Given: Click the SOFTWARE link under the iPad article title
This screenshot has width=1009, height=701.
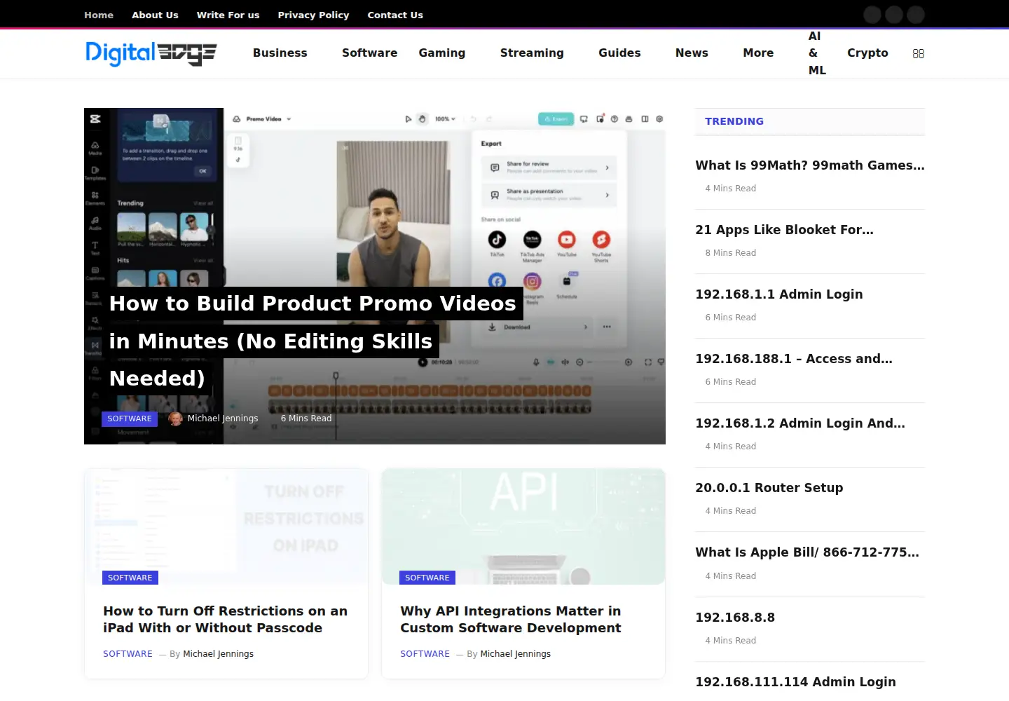Looking at the screenshot, I should [128, 654].
